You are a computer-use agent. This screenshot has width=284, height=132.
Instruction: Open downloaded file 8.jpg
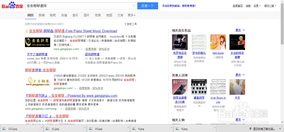193,129
